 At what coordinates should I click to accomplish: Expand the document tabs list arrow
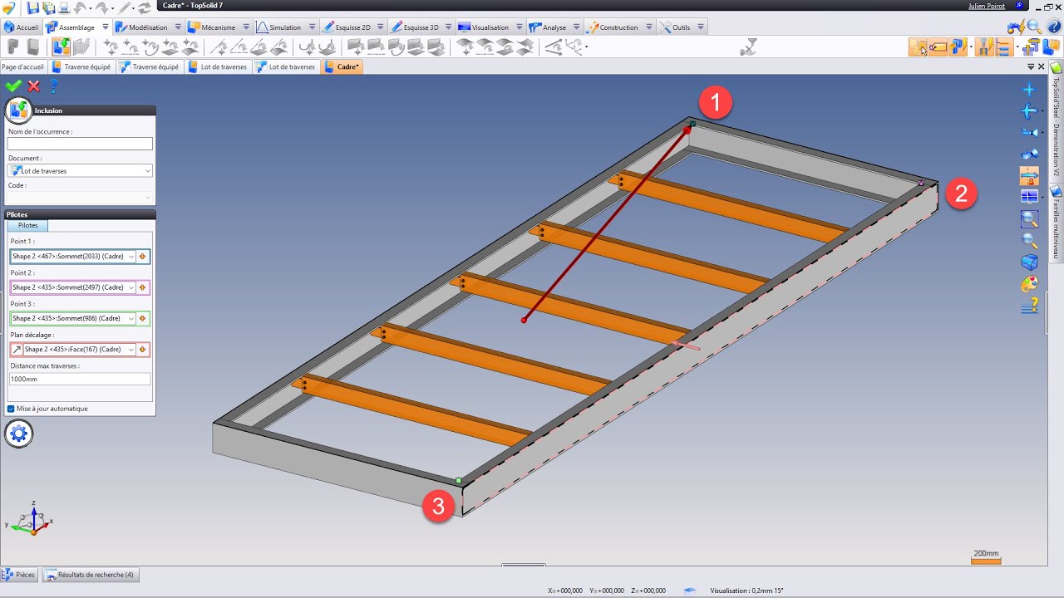(1031, 66)
